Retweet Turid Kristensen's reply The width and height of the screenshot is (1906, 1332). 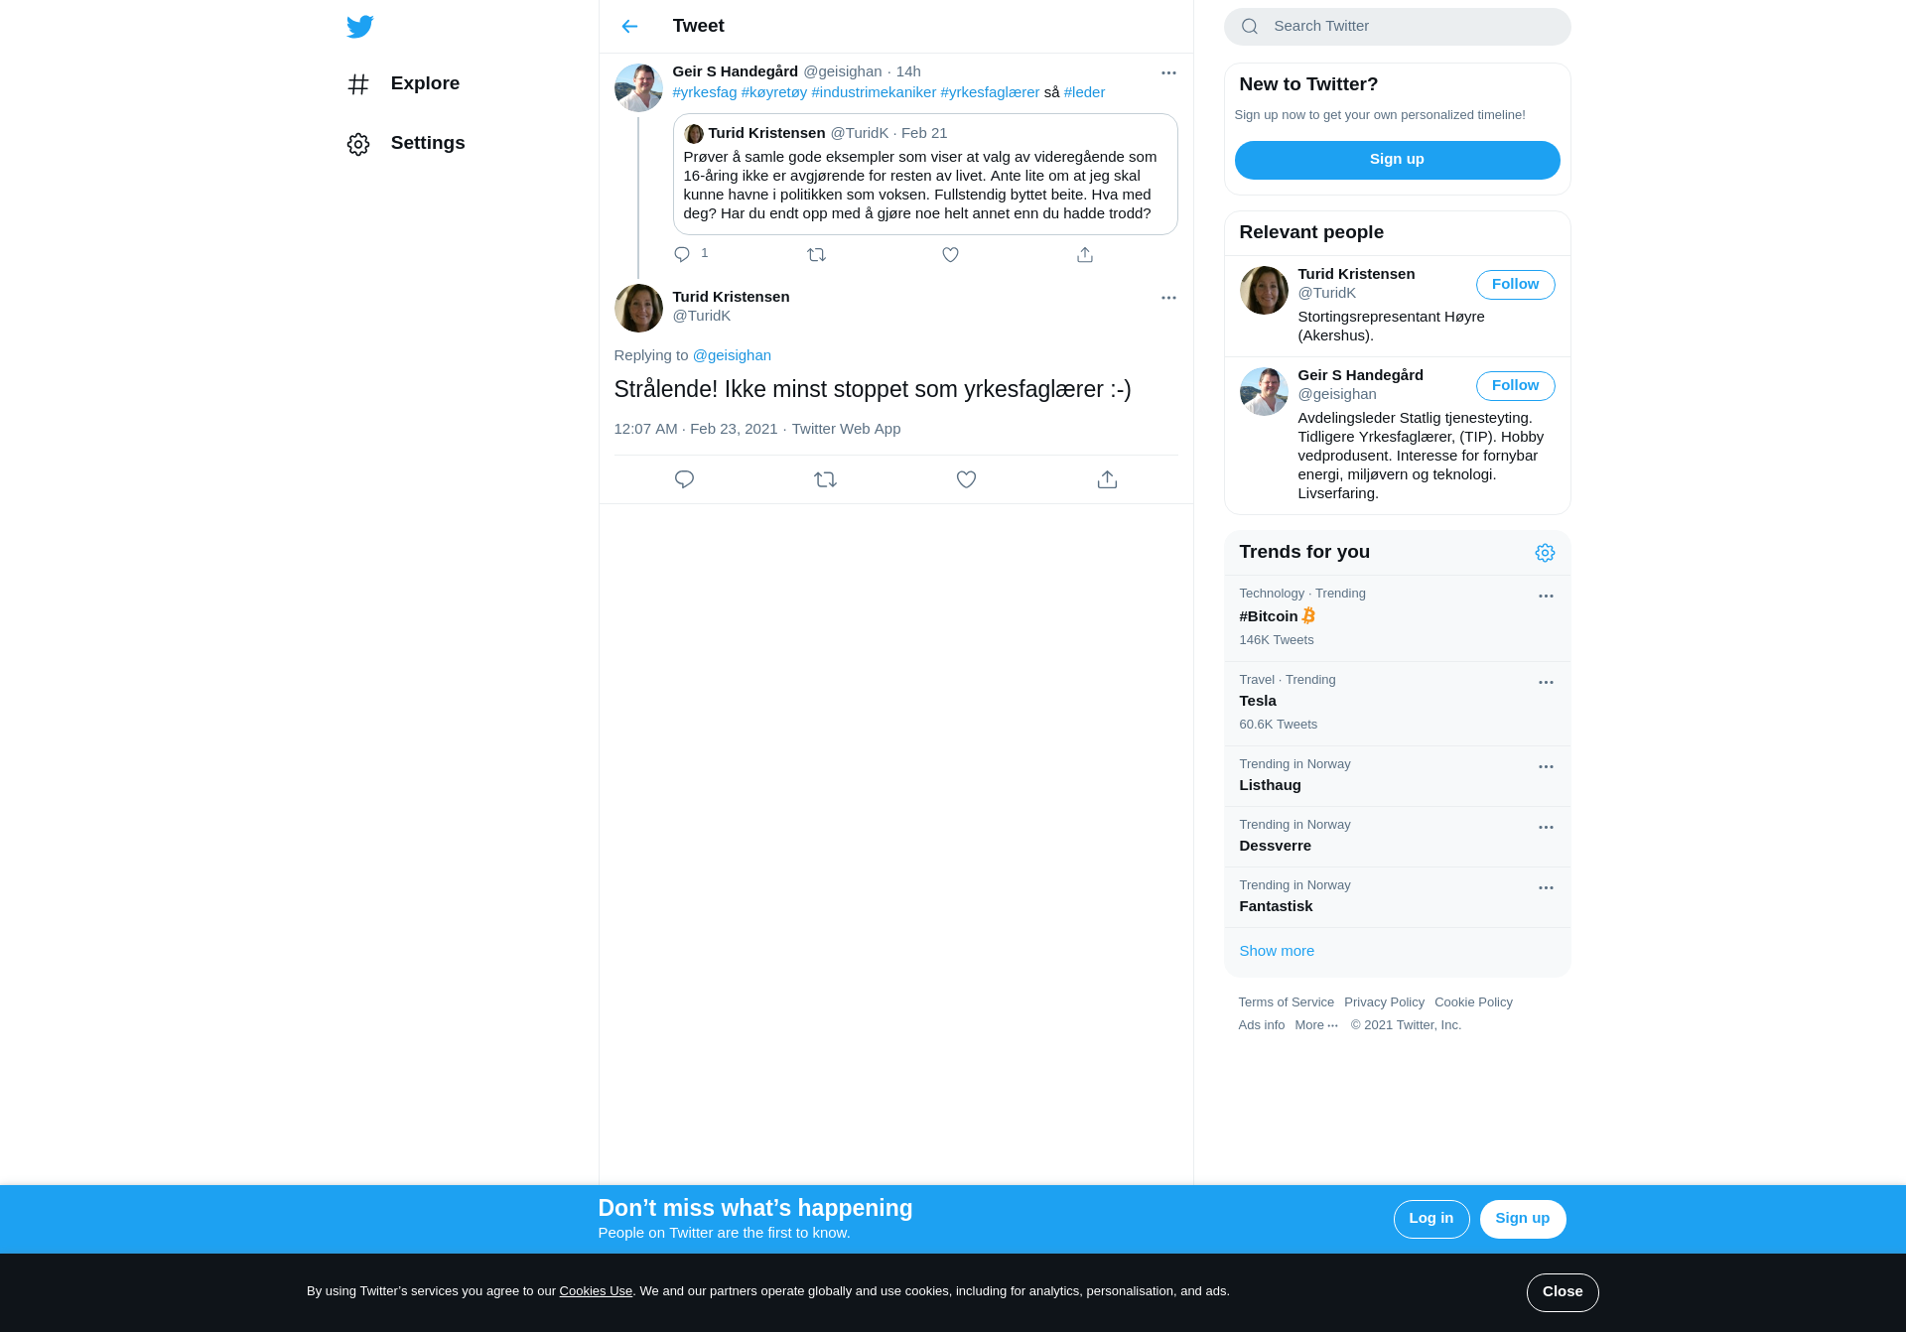(x=825, y=479)
